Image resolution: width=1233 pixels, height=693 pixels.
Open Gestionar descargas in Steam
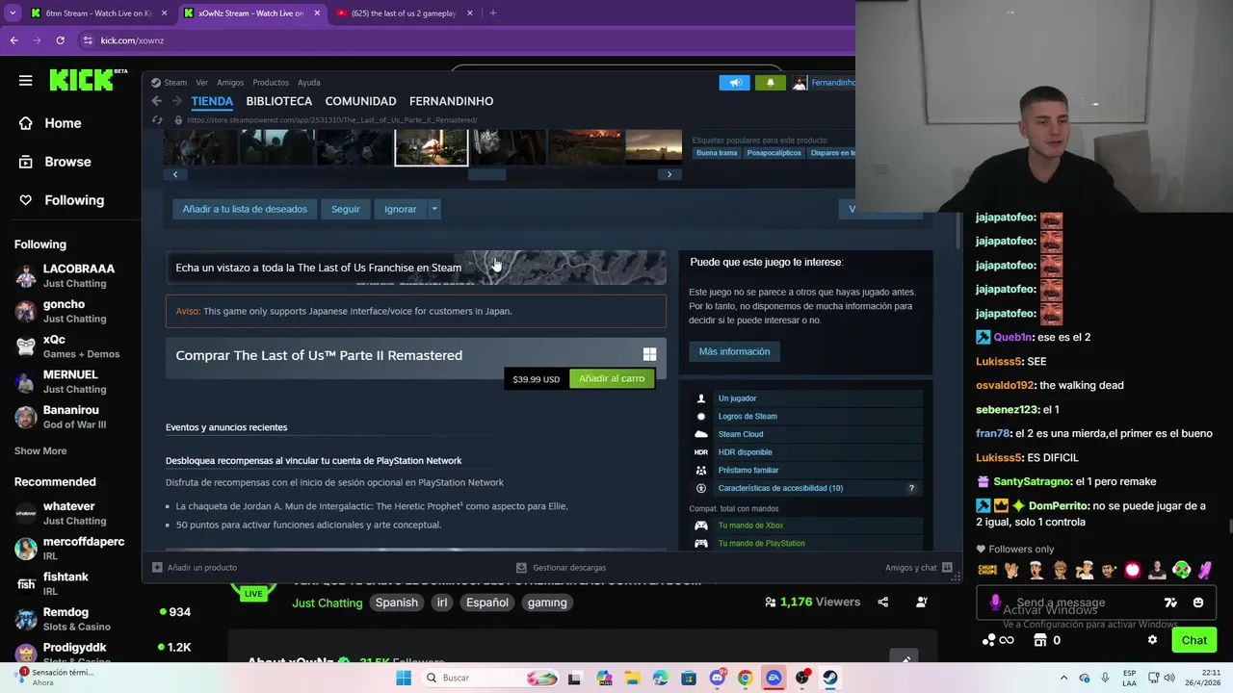[x=562, y=568]
